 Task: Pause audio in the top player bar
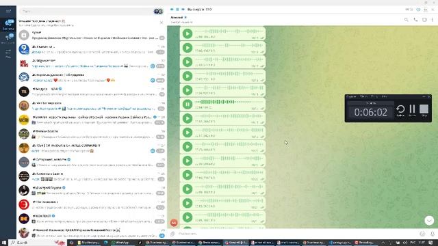pos(177,10)
